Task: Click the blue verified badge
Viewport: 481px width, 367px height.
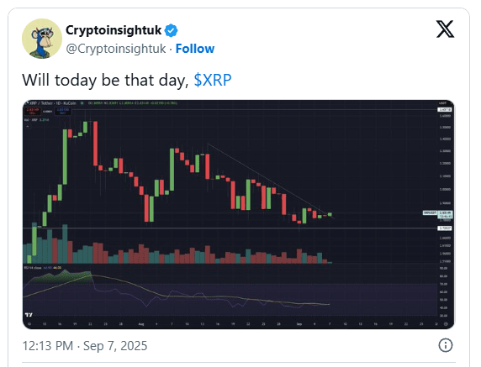Action: [x=172, y=30]
